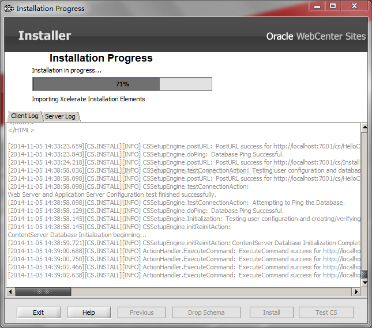372x328 pixels.
Task: Click the log's vertical scroll down arrow
Action: coord(365,283)
